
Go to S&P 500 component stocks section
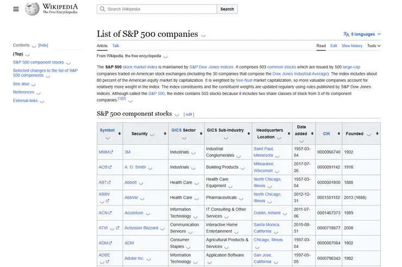click(x=38, y=62)
